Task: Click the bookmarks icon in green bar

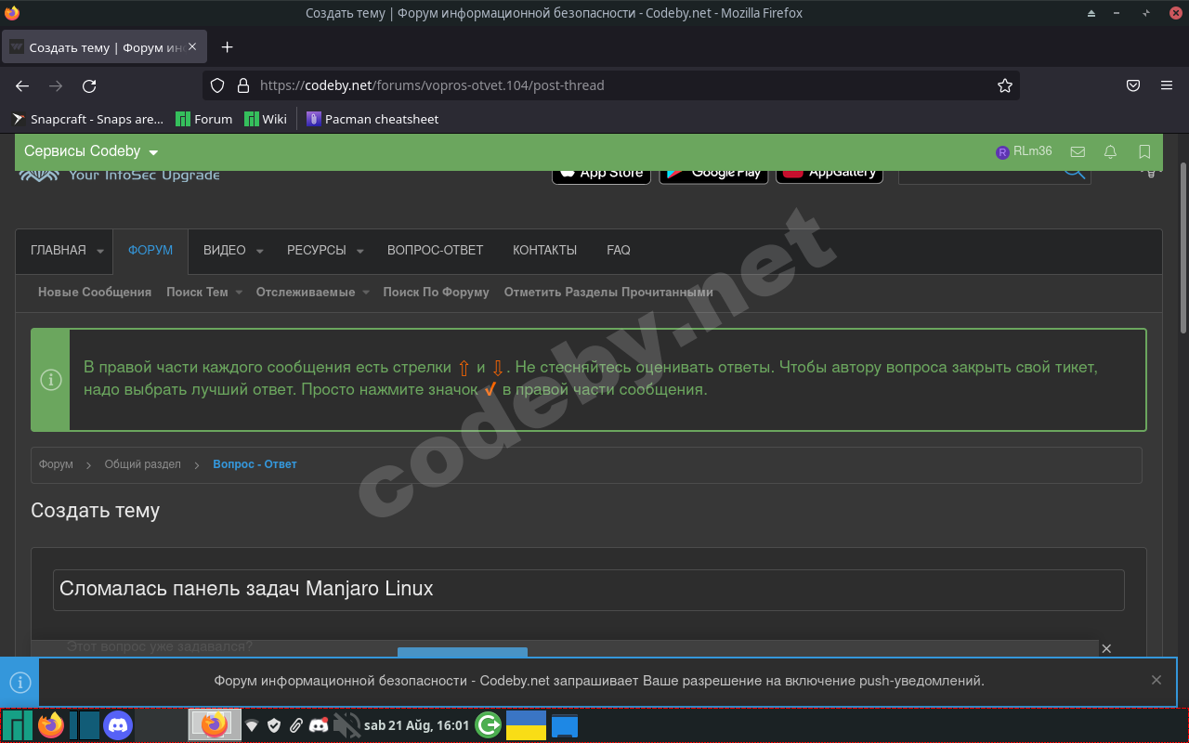Action: pyautogui.click(x=1144, y=151)
